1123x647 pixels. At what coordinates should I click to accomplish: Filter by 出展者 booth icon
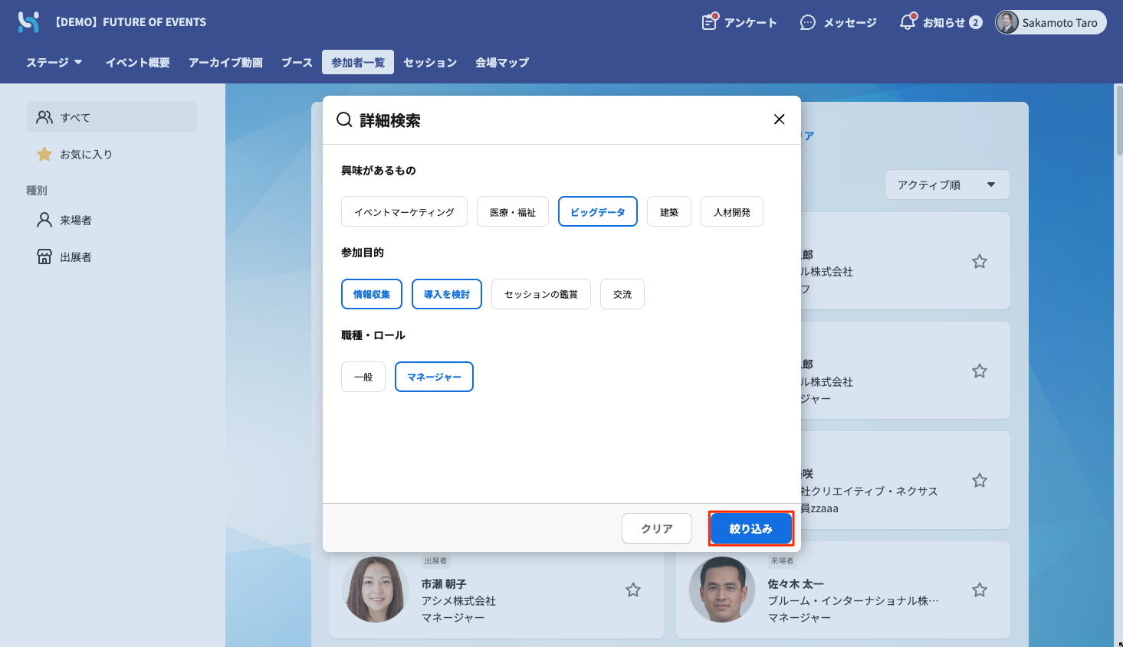pos(44,257)
